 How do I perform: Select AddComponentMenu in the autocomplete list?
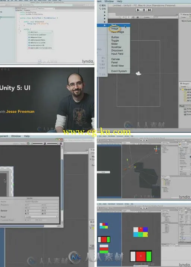[40, 40]
